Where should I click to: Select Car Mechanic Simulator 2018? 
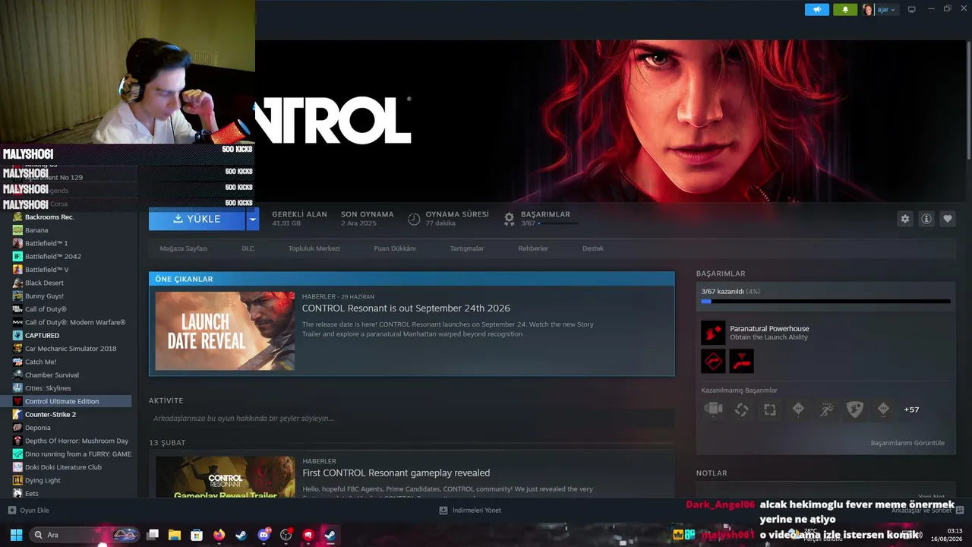pyautogui.click(x=69, y=349)
